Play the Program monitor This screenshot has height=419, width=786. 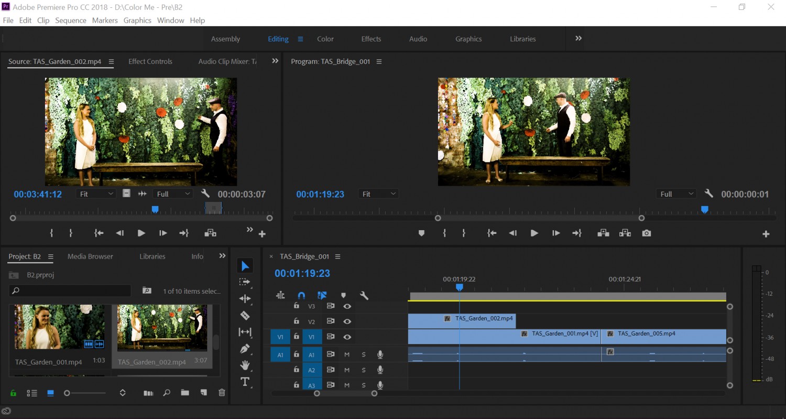coord(534,233)
